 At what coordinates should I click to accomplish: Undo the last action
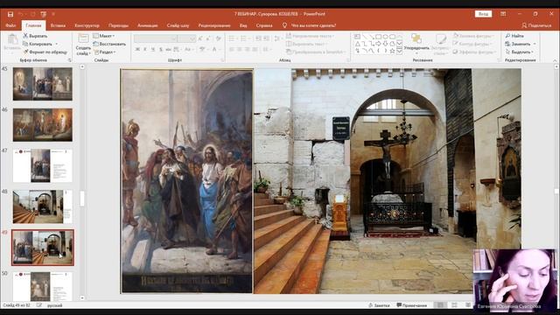21,14
